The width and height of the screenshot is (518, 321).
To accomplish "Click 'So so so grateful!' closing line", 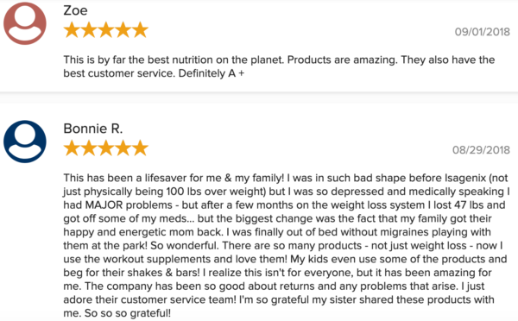I will [x=128, y=313].
